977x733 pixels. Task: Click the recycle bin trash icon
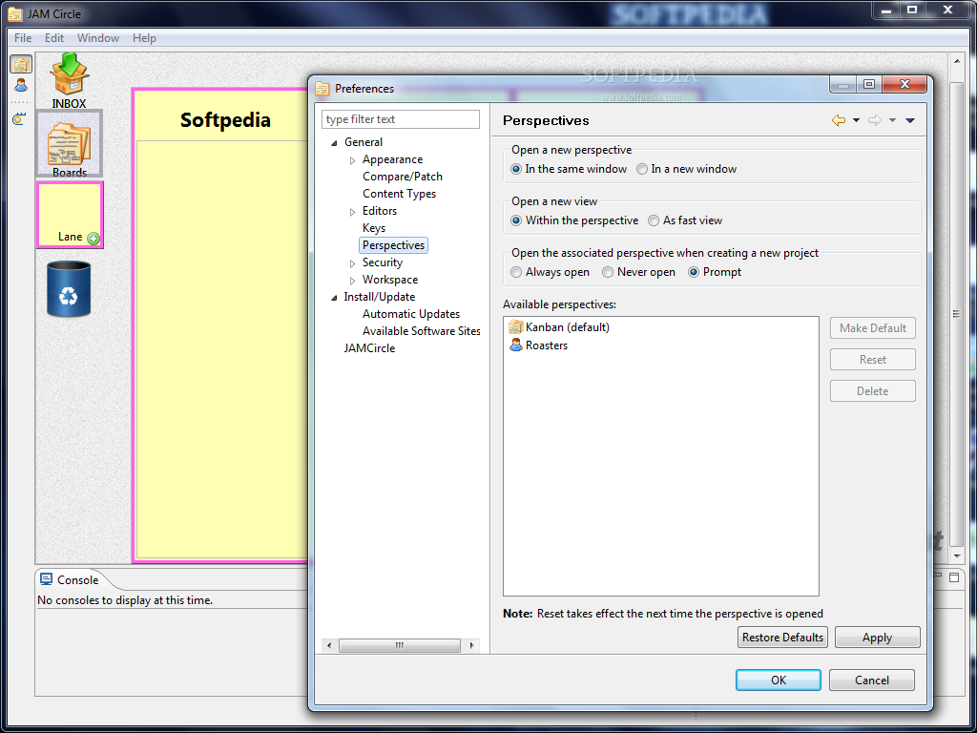[69, 288]
